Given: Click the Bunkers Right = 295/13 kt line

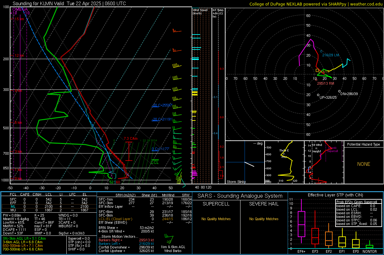Looking at the screenshot, I should [x=126, y=240].
